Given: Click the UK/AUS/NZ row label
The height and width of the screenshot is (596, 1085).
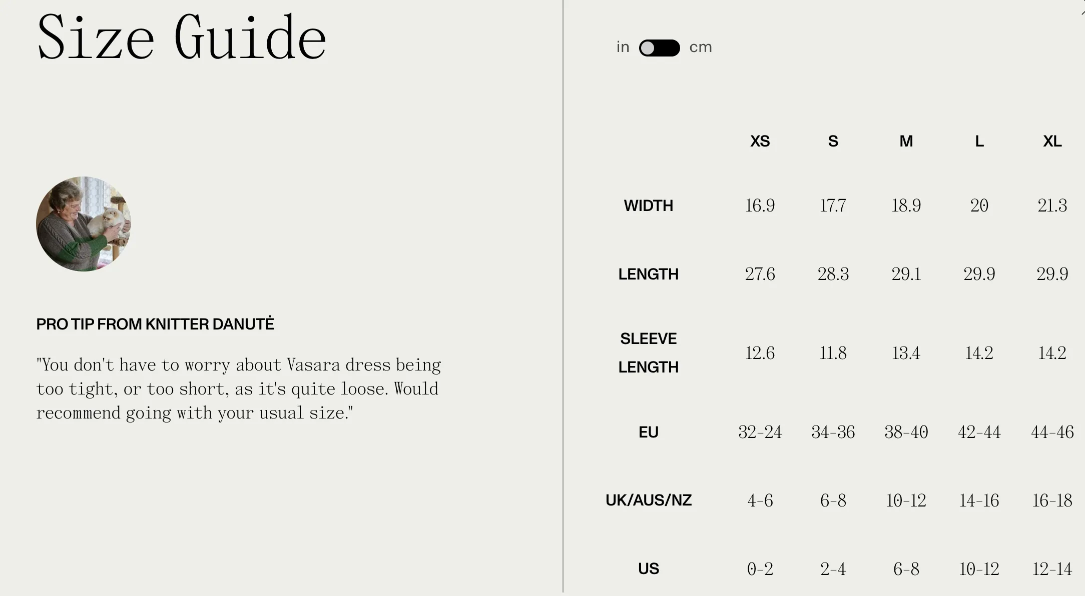Looking at the screenshot, I should pos(648,500).
